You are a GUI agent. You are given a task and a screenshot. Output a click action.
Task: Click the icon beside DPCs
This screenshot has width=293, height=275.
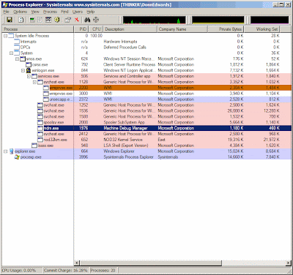pyautogui.click(x=17, y=48)
